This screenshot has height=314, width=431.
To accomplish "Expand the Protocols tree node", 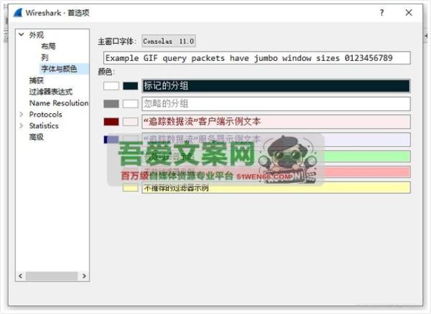I will [21, 114].
